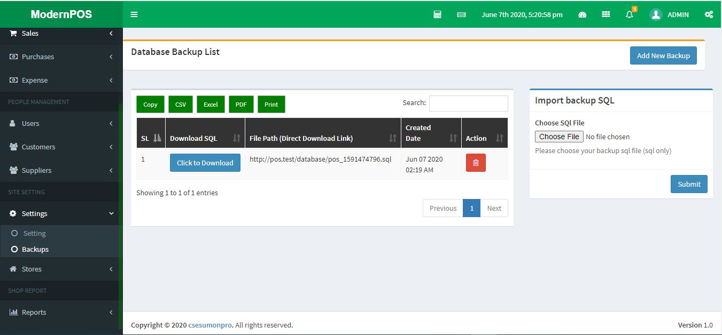This screenshot has height=335, width=722.
Task: Open the Customers menu label
Action: 38,147
